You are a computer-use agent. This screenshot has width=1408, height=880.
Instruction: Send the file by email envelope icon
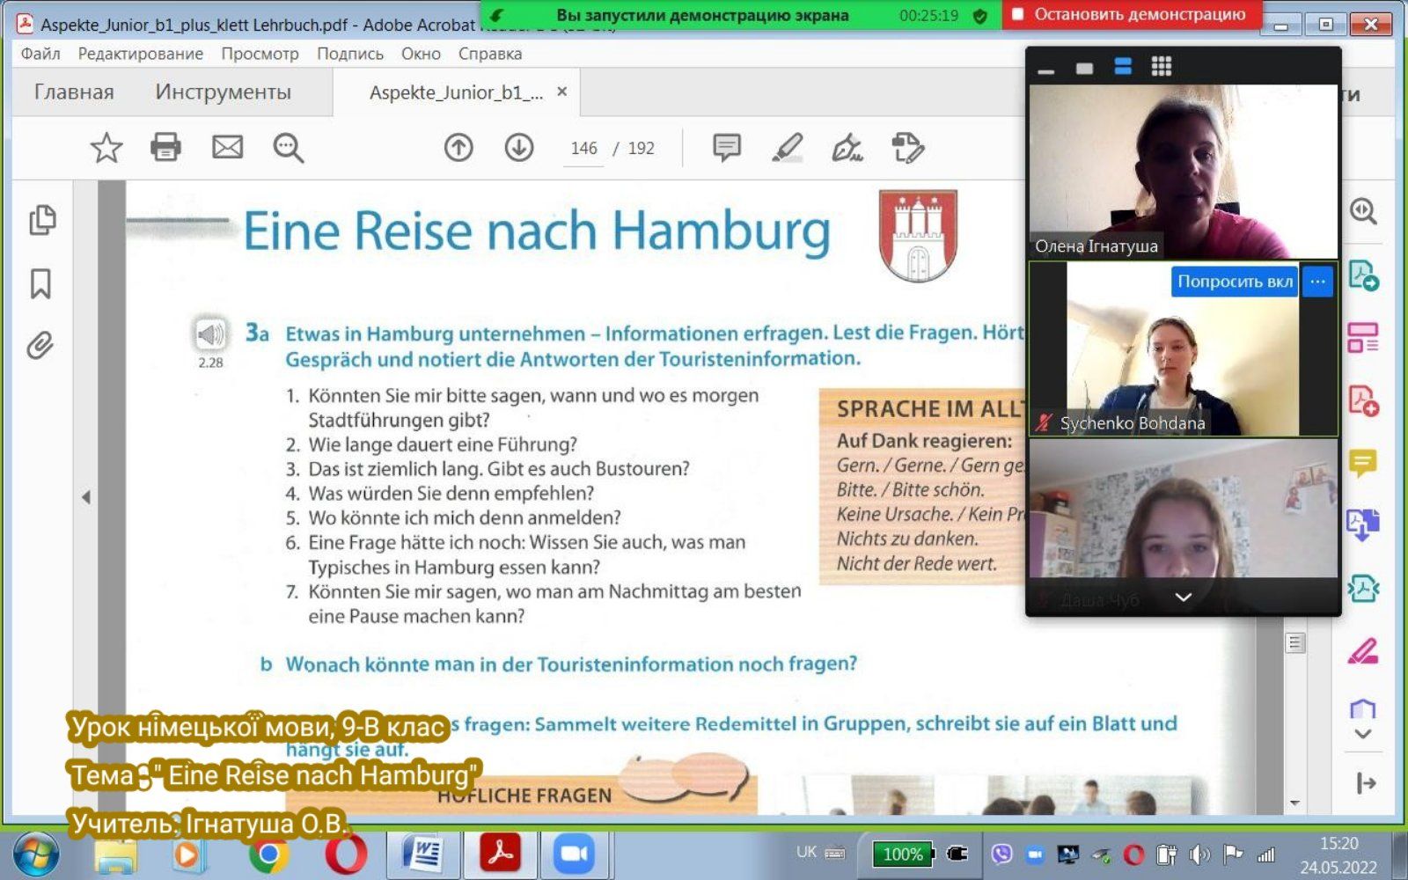pos(227,148)
